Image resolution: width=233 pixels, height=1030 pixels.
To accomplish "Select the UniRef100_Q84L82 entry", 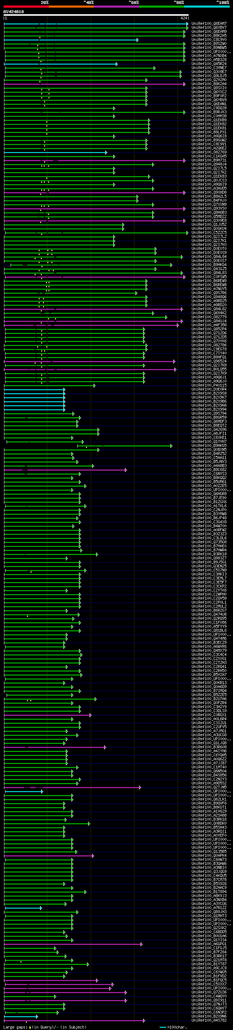I will 209,309.
